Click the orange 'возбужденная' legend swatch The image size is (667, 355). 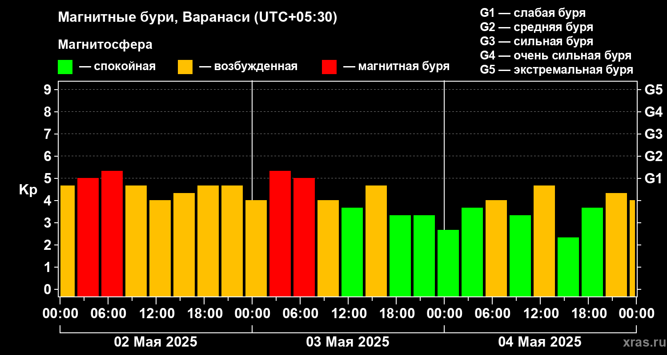pyautogui.click(x=185, y=67)
